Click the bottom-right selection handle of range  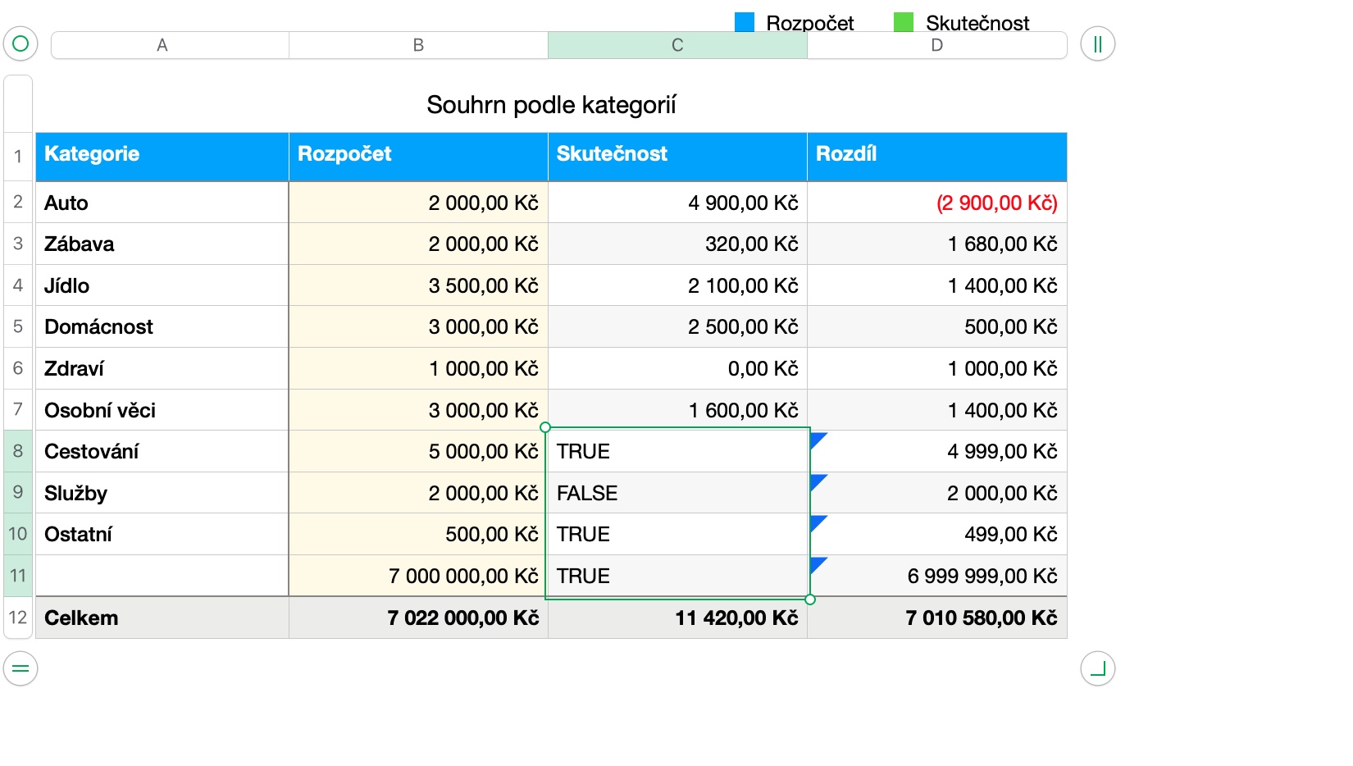[x=810, y=600]
